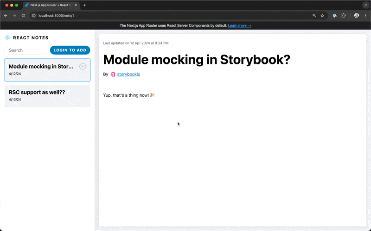Click the Search notes input field
The width and height of the screenshot is (371, 231).
point(26,50)
